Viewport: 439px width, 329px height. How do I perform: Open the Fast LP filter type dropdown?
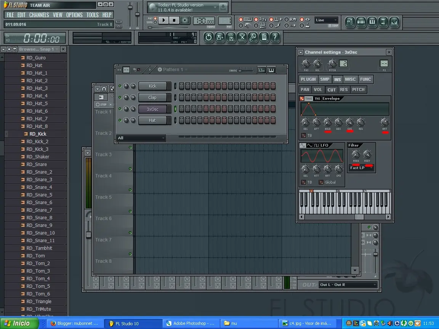point(361,168)
